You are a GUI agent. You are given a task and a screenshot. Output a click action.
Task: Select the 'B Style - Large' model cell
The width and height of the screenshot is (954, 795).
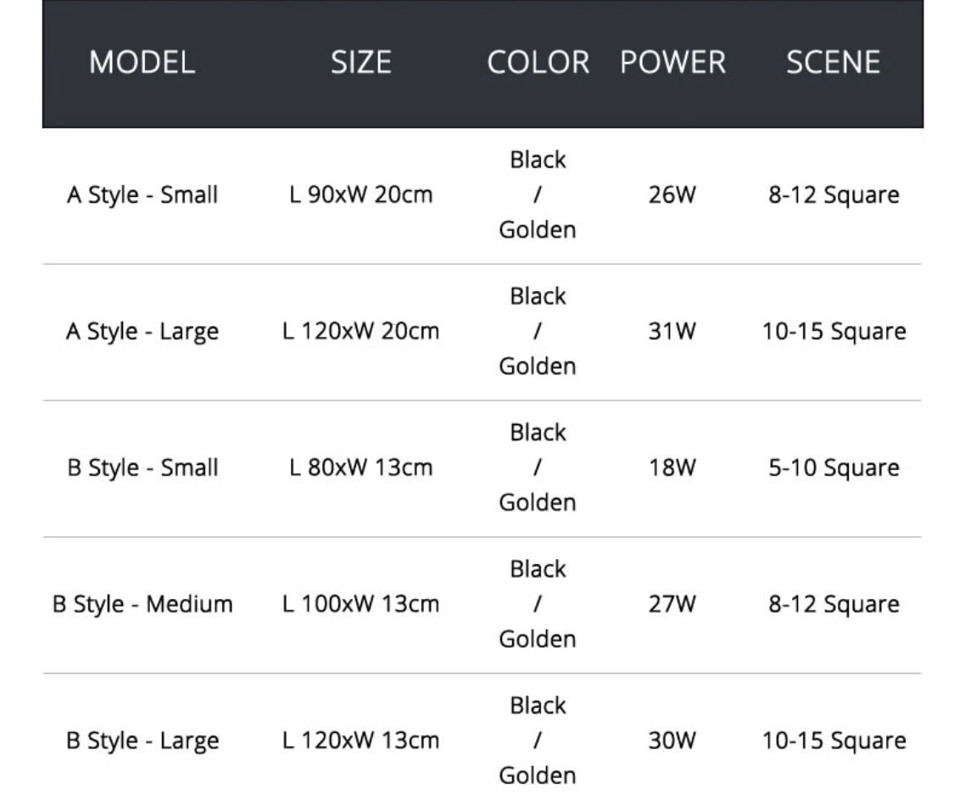[142, 740]
